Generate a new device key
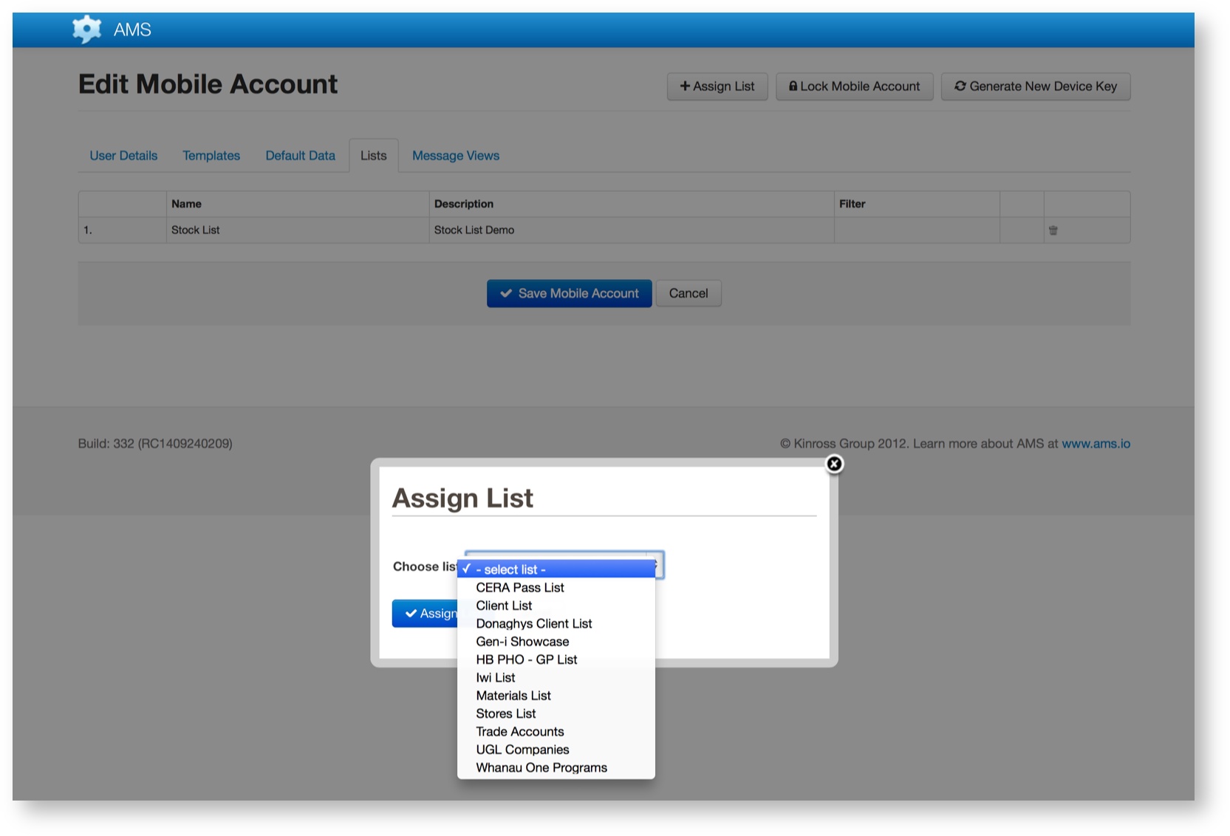This screenshot has height=836, width=1230. (1035, 86)
